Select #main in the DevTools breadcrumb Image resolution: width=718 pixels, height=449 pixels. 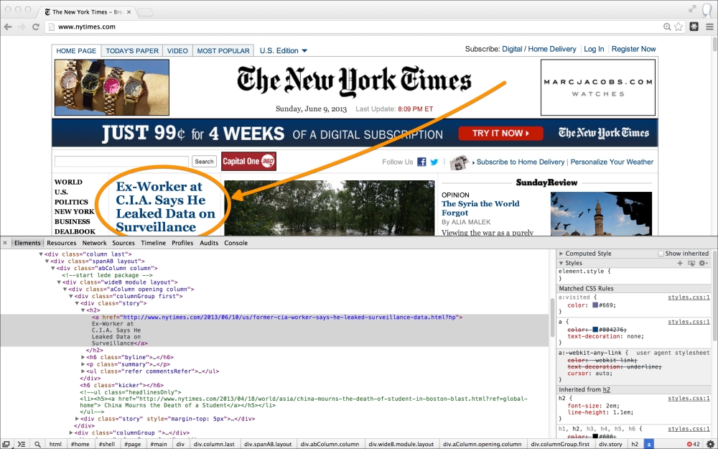159,444
